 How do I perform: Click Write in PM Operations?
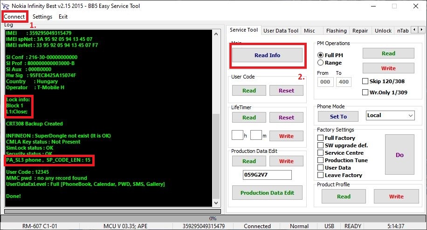pyautogui.click(x=388, y=68)
